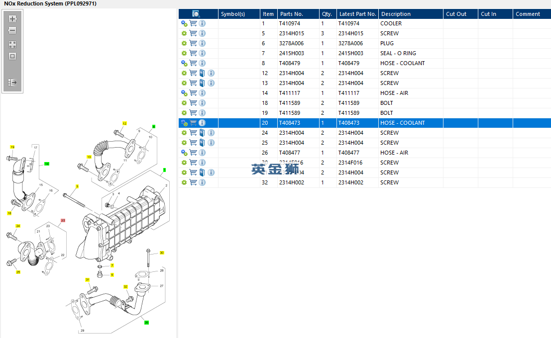Select callout 5 near long bolt
Screen dimensions: 551x338
pyautogui.click(x=77, y=186)
